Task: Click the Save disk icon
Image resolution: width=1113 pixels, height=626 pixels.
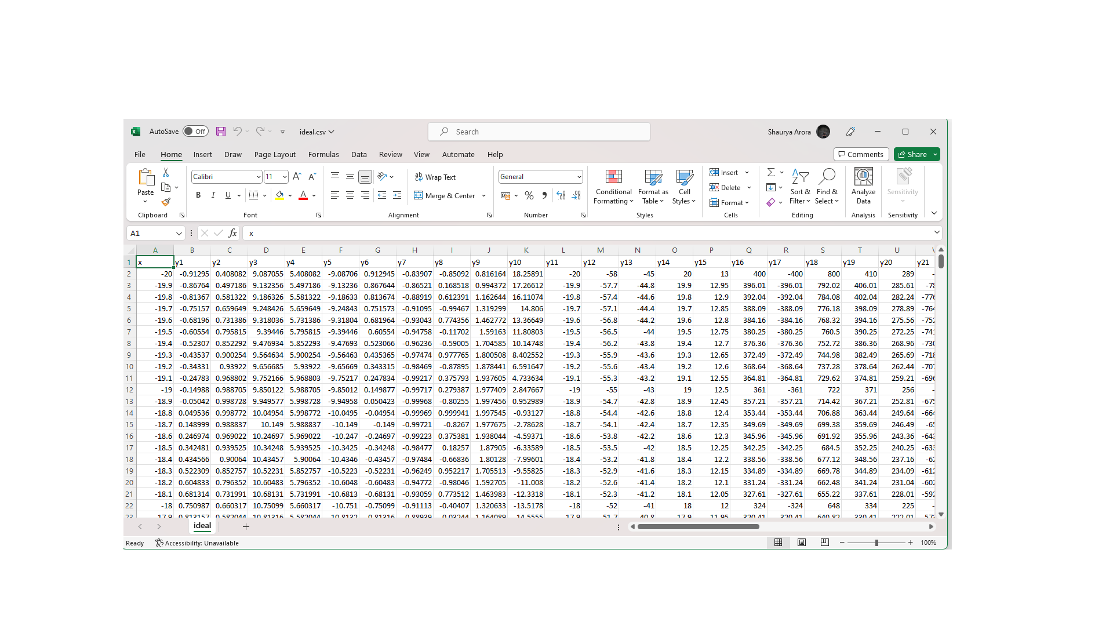Action: point(221,132)
